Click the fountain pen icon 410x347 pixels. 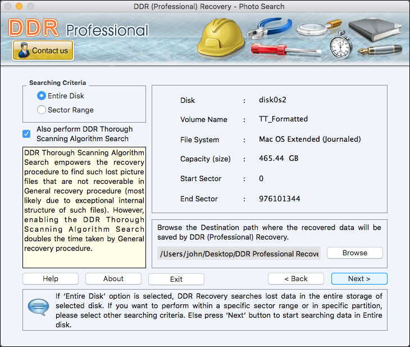click(380, 49)
